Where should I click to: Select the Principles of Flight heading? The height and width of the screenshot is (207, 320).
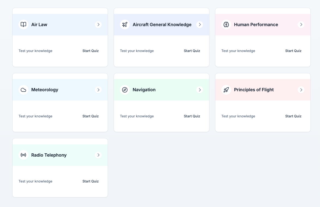click(254, 90)
